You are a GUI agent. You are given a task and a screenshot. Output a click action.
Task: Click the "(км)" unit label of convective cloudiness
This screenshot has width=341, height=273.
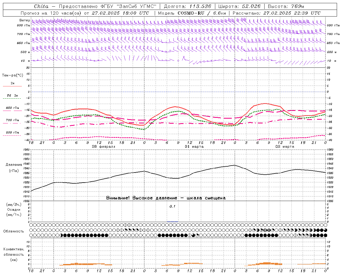(x=14, y=260)
